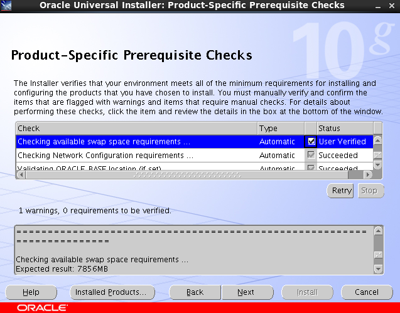Cancel the Oracle installation
Viewport: 400px width, 313px height.
(367, 292)
